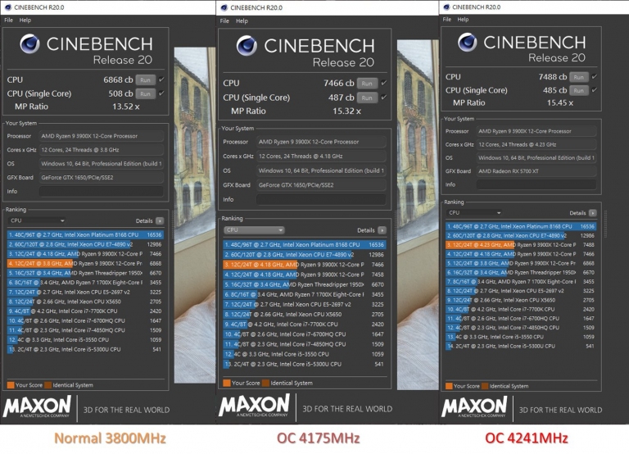Run the Single Core test showing 487 cb
This screenshot has height=454, width=629.
click(367, 98)
